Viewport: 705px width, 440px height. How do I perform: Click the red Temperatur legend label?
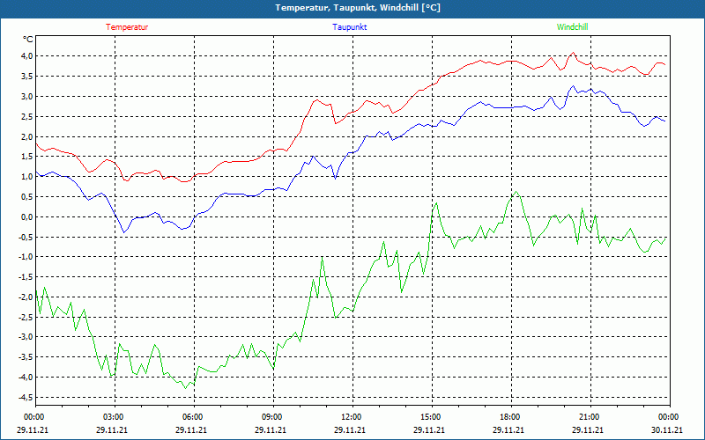click(x=127, y=27)
